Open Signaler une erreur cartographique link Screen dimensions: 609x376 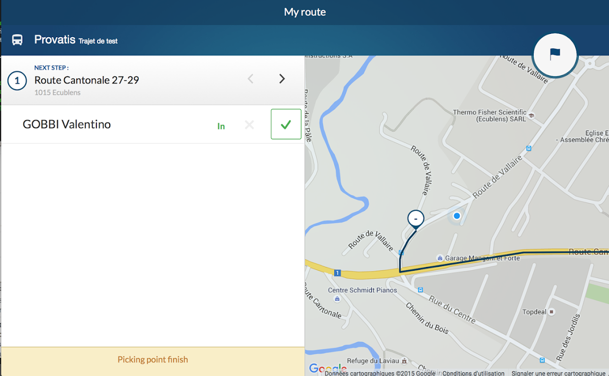point(559,373)
